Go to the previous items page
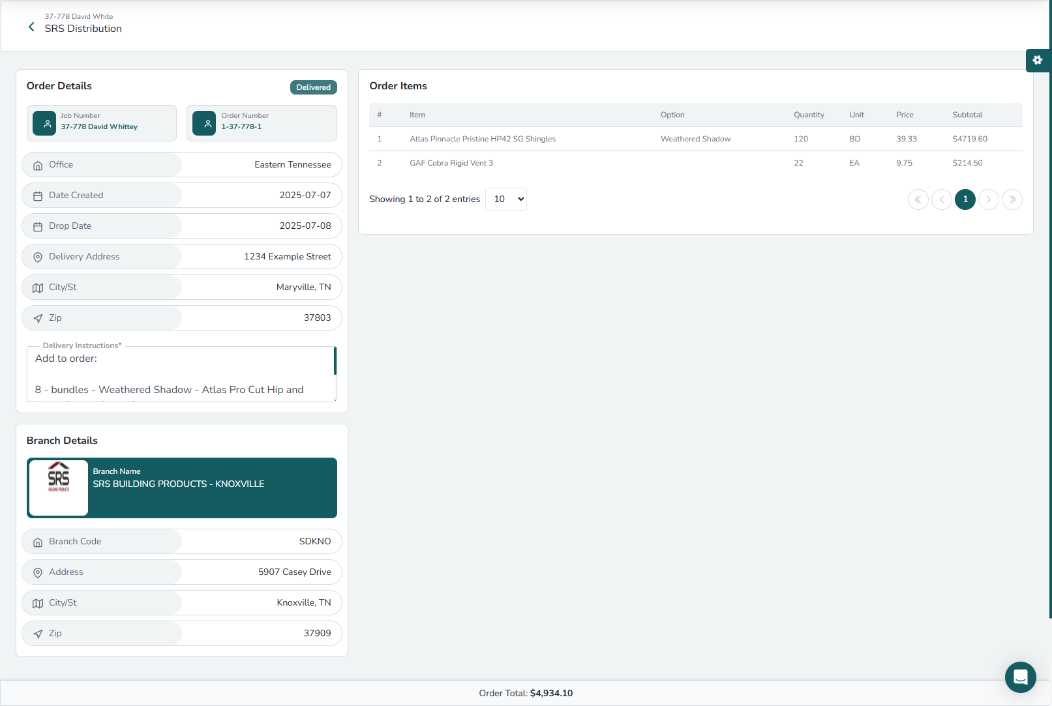1052x706 pixels. 941,199
